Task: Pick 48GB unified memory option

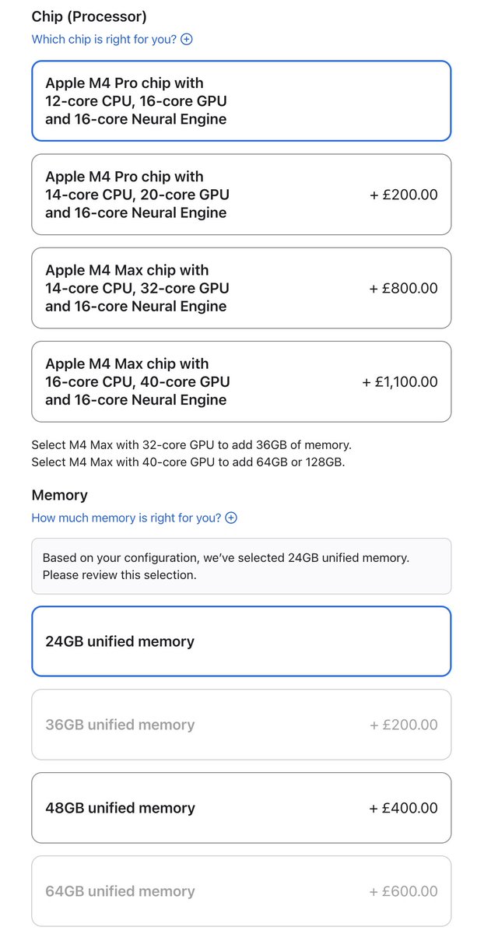Action: coord(241,808)
